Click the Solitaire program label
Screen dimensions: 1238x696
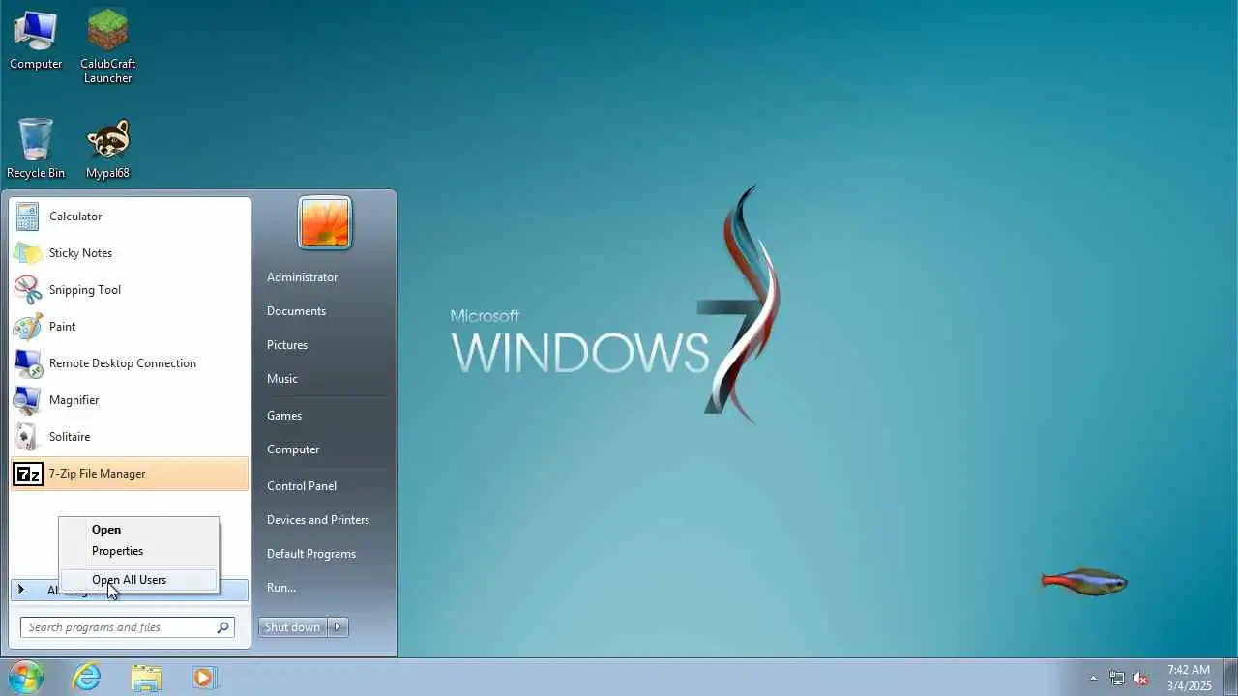(70, 437)
